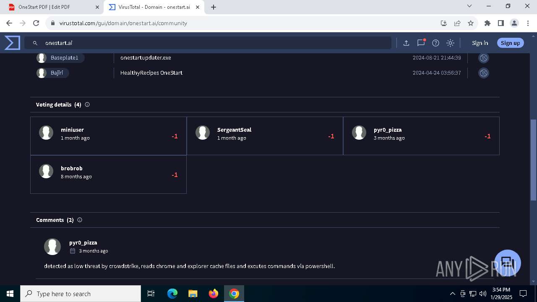537x302 pixels.
Task: Open the floating chat support button
Action: pos(508,263)
